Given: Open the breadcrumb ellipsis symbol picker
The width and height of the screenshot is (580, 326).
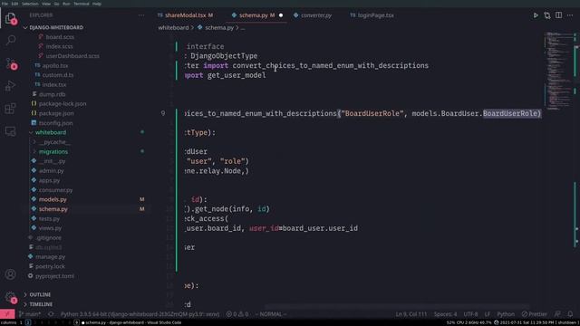Looking at the screenshot, I should [x=243, y=28].
